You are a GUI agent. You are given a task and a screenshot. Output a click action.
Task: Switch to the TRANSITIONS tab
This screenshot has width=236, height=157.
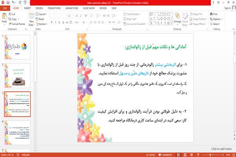(x=54, y=8)
